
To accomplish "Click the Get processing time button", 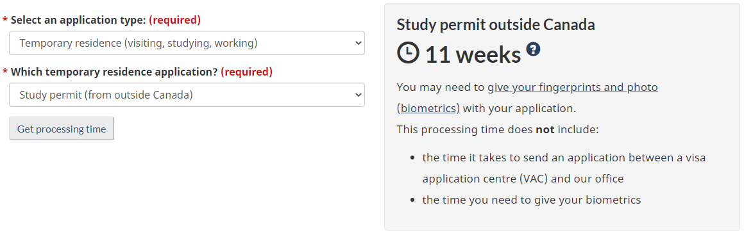I will point(62,129).
